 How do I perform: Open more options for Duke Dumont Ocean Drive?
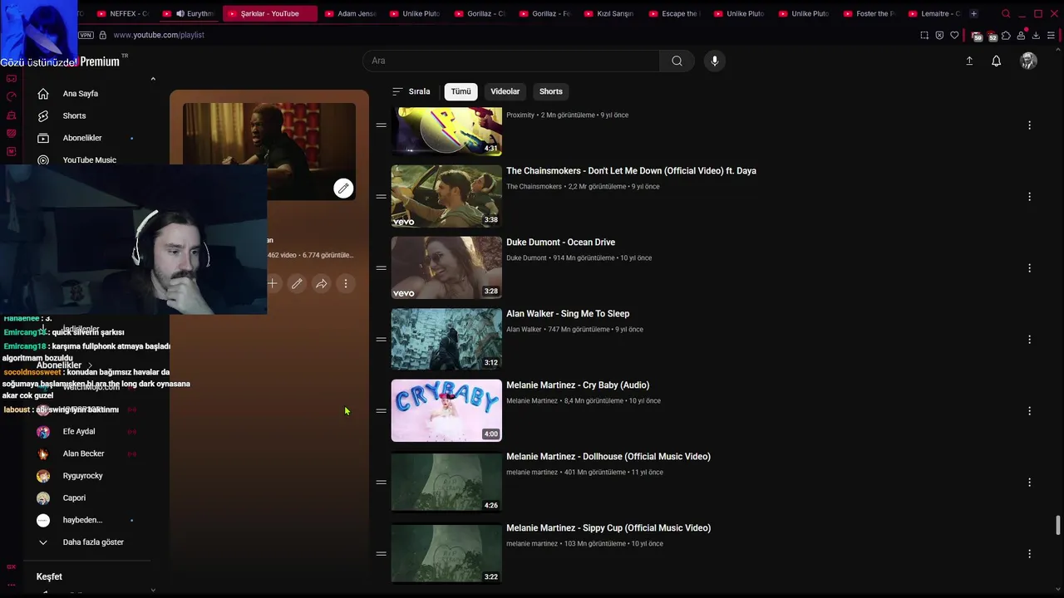coord(1029,268)
